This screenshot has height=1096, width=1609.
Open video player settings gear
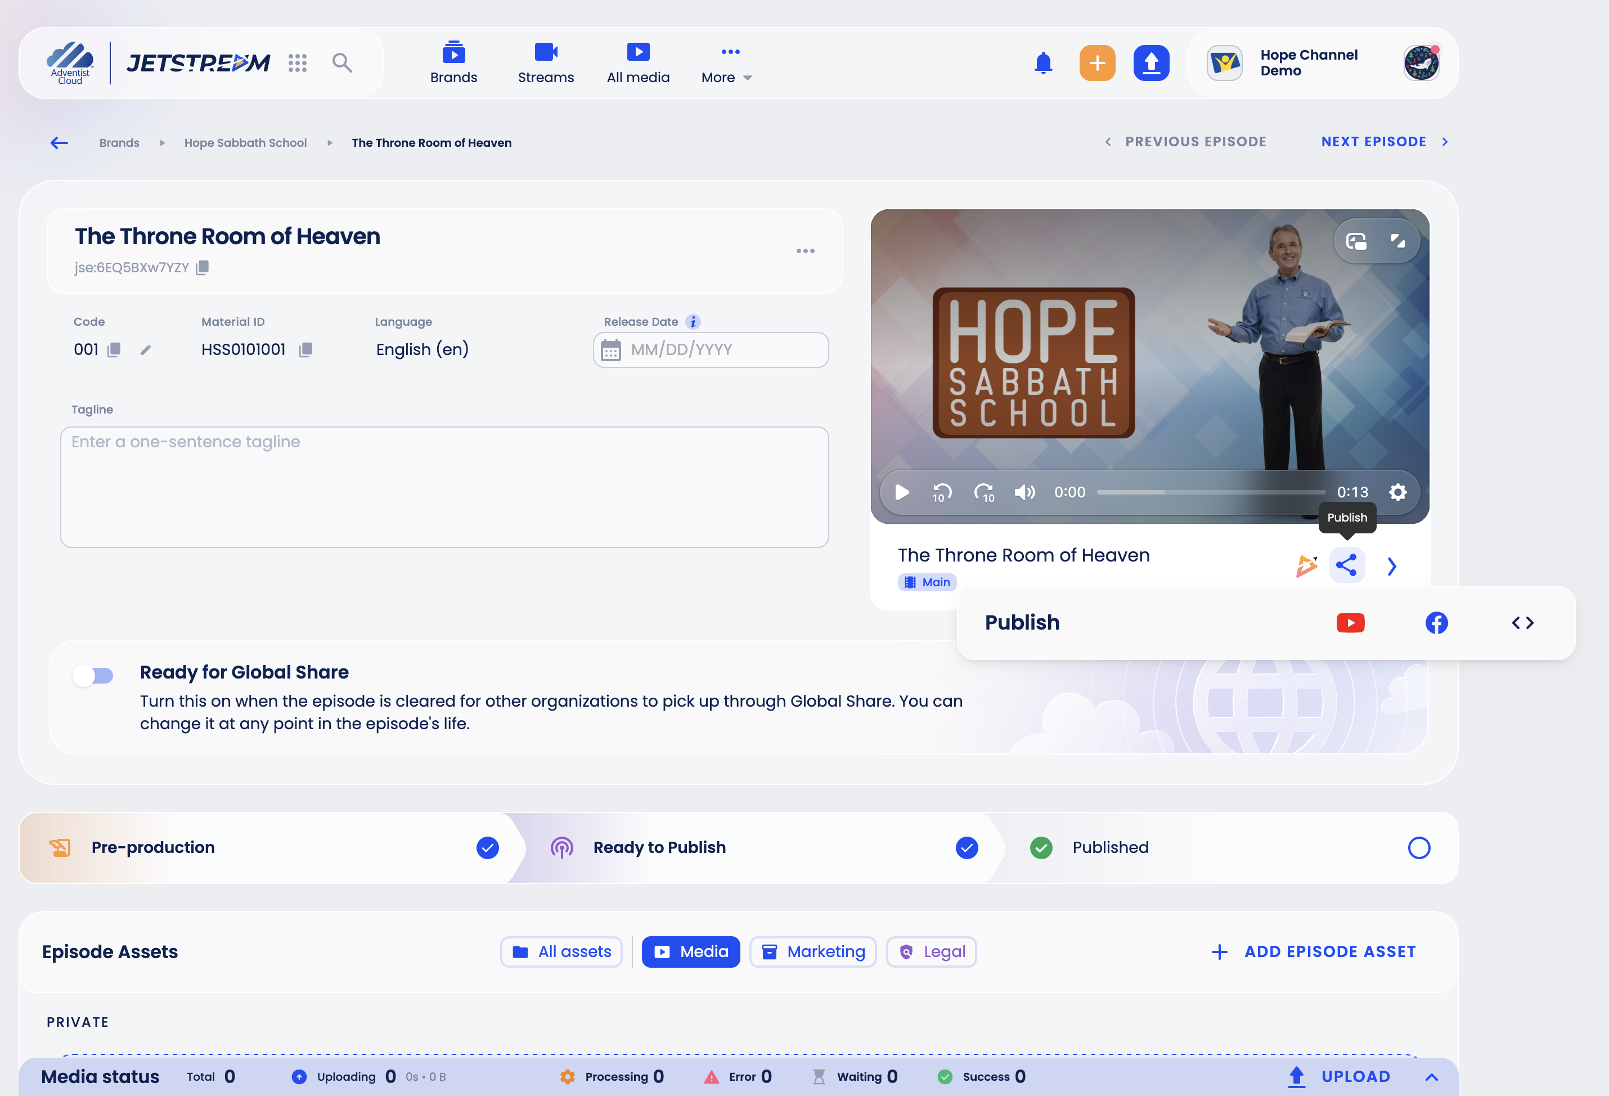(x=1397, y=492)
